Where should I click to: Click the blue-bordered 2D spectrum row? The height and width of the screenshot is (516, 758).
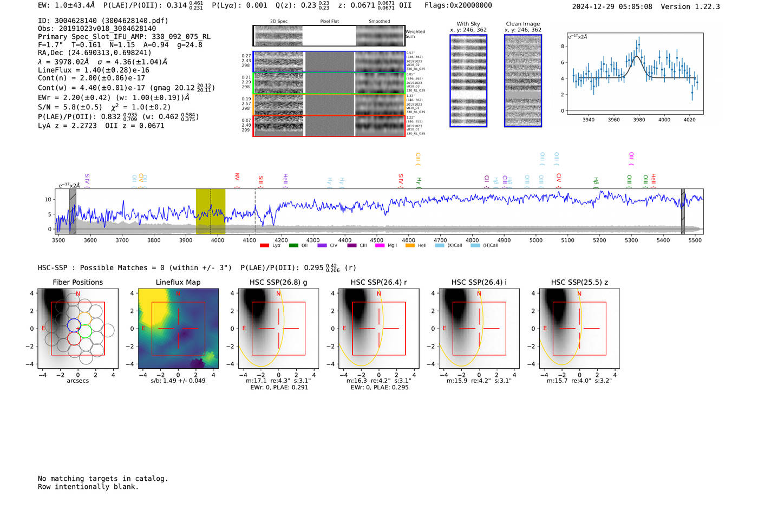tap(329, 62)
